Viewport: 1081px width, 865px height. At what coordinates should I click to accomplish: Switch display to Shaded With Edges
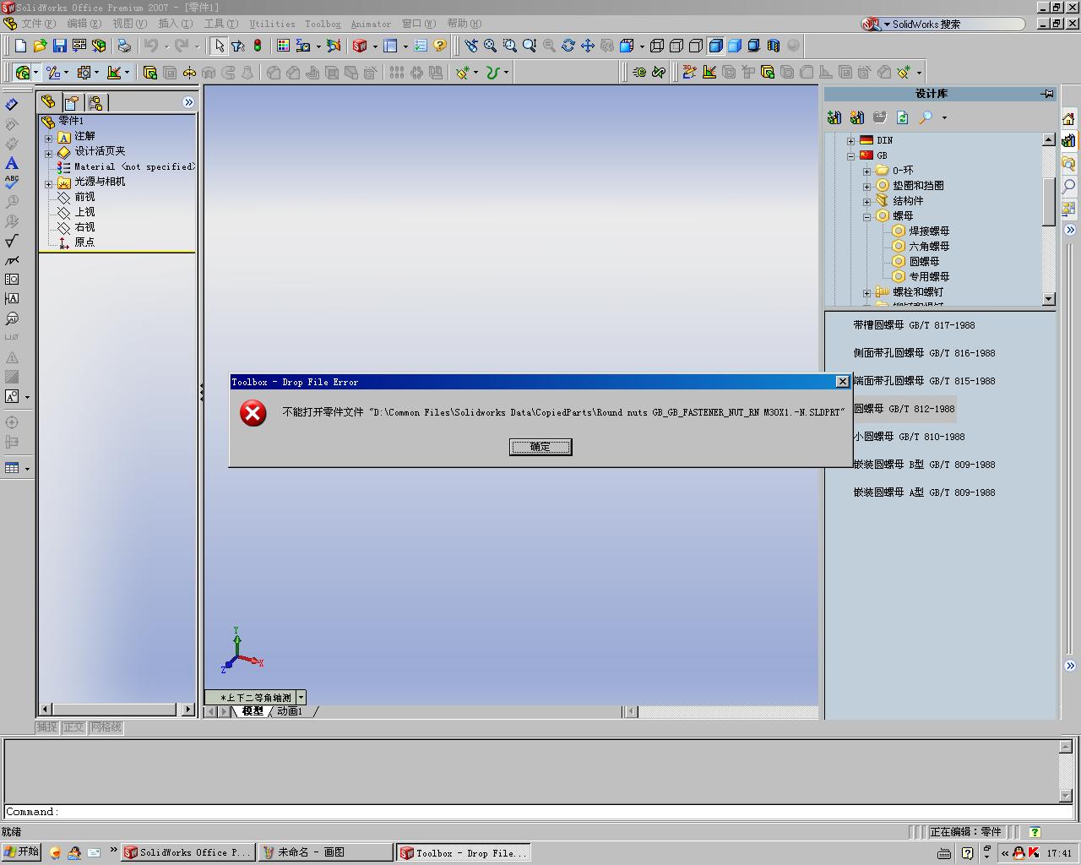point(715,46)
